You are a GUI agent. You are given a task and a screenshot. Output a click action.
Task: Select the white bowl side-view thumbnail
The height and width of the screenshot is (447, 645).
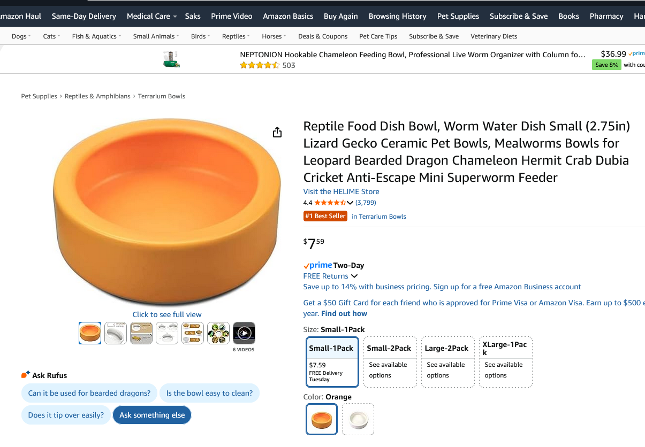(116, 333)
